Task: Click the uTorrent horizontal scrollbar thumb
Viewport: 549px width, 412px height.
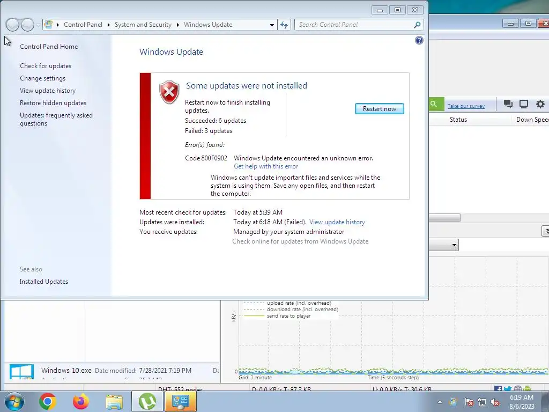Action: (444, 218)
